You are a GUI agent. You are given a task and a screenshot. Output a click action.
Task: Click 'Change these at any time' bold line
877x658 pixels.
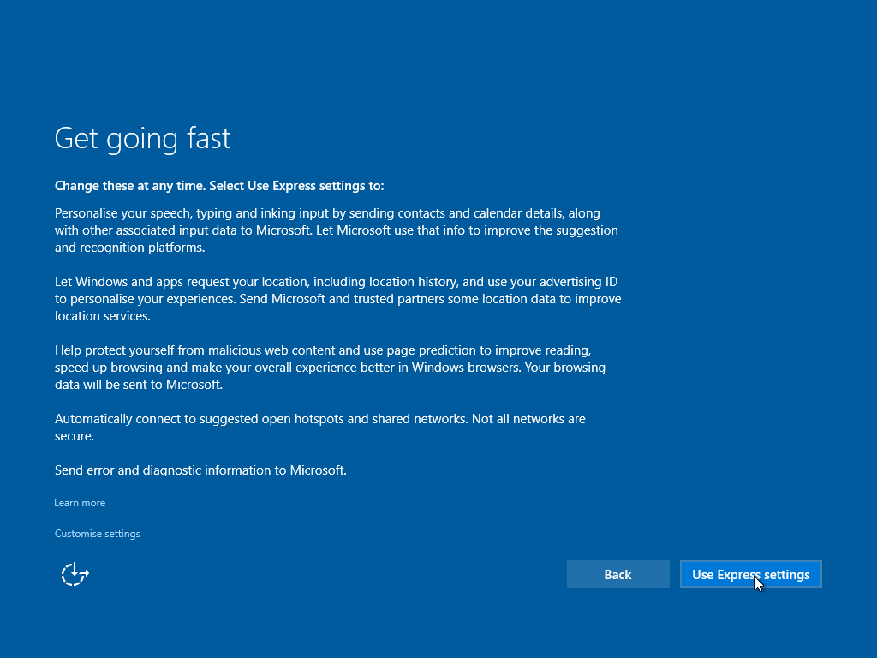pos(219,186)
